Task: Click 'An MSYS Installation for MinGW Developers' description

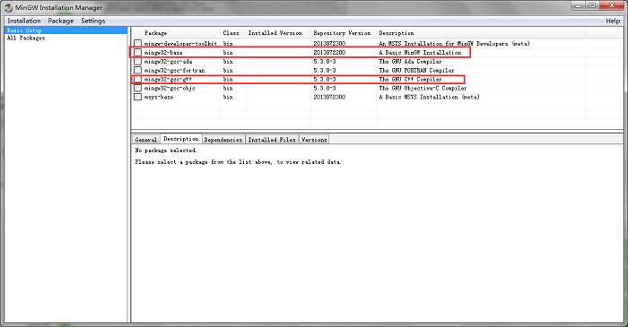Action: point(454,43)
